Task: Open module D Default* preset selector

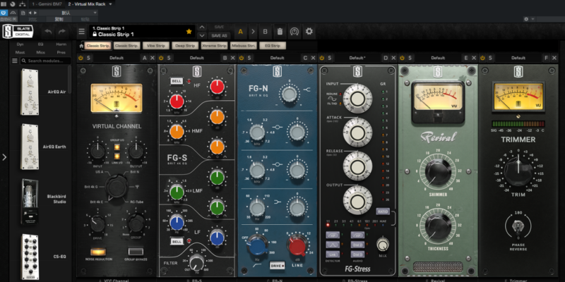Action: point(357,58)
